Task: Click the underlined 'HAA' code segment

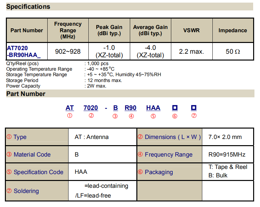Action: coord(153,108)
